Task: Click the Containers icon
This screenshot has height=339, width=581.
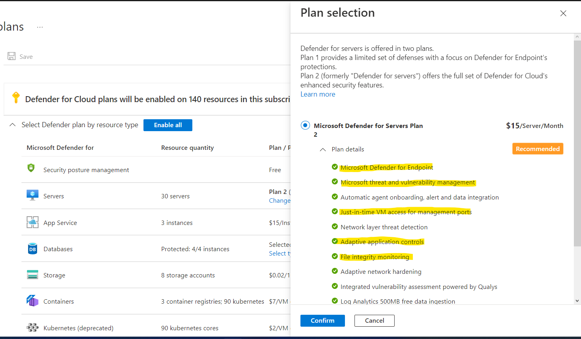Action: click(32, 301)
